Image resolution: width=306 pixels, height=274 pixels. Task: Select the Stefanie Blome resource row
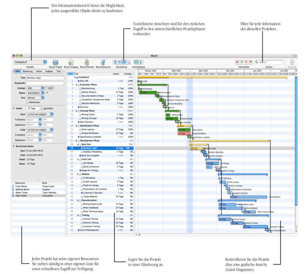[38, 189]
